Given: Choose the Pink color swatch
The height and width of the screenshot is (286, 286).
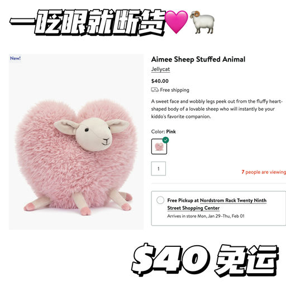Looking at the screenshot, I should pos(159,146).
